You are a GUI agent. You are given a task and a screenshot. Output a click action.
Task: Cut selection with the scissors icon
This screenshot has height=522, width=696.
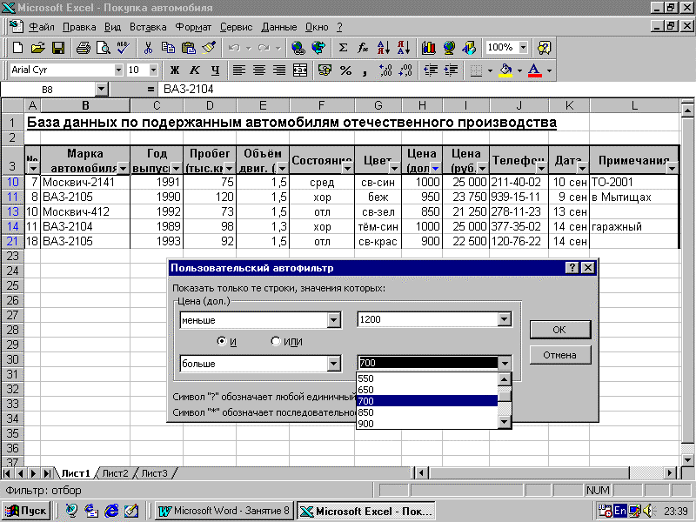(148, 48)
